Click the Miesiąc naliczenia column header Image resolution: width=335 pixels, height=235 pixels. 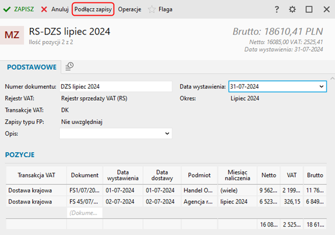click(x=238, y=175)
